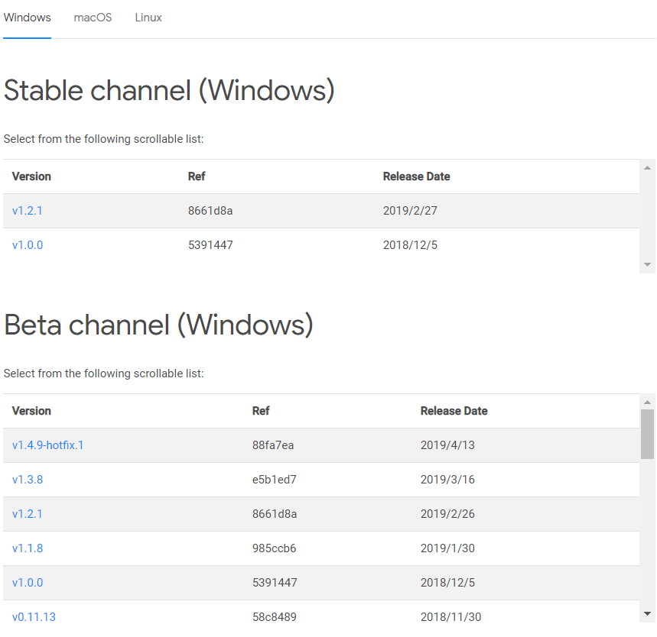Click beta table Release Date column header

454,411
